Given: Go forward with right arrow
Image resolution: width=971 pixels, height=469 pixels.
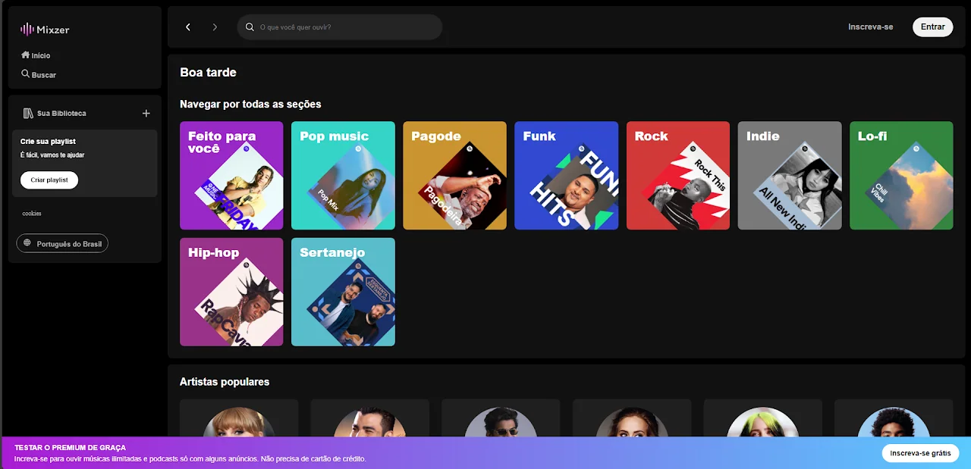Looking at the screenshot, I should click(215, 27).
